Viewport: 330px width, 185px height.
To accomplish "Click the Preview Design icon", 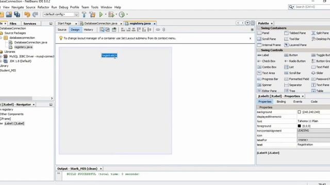I will tap(114, 30).
